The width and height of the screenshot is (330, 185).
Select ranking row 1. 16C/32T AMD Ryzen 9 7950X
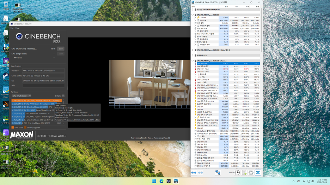[x=37, y=100]
